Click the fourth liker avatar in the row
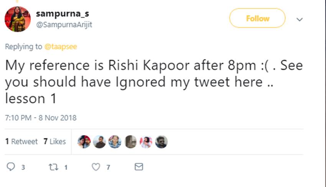The image size is (326, 187). pos(130,142)
